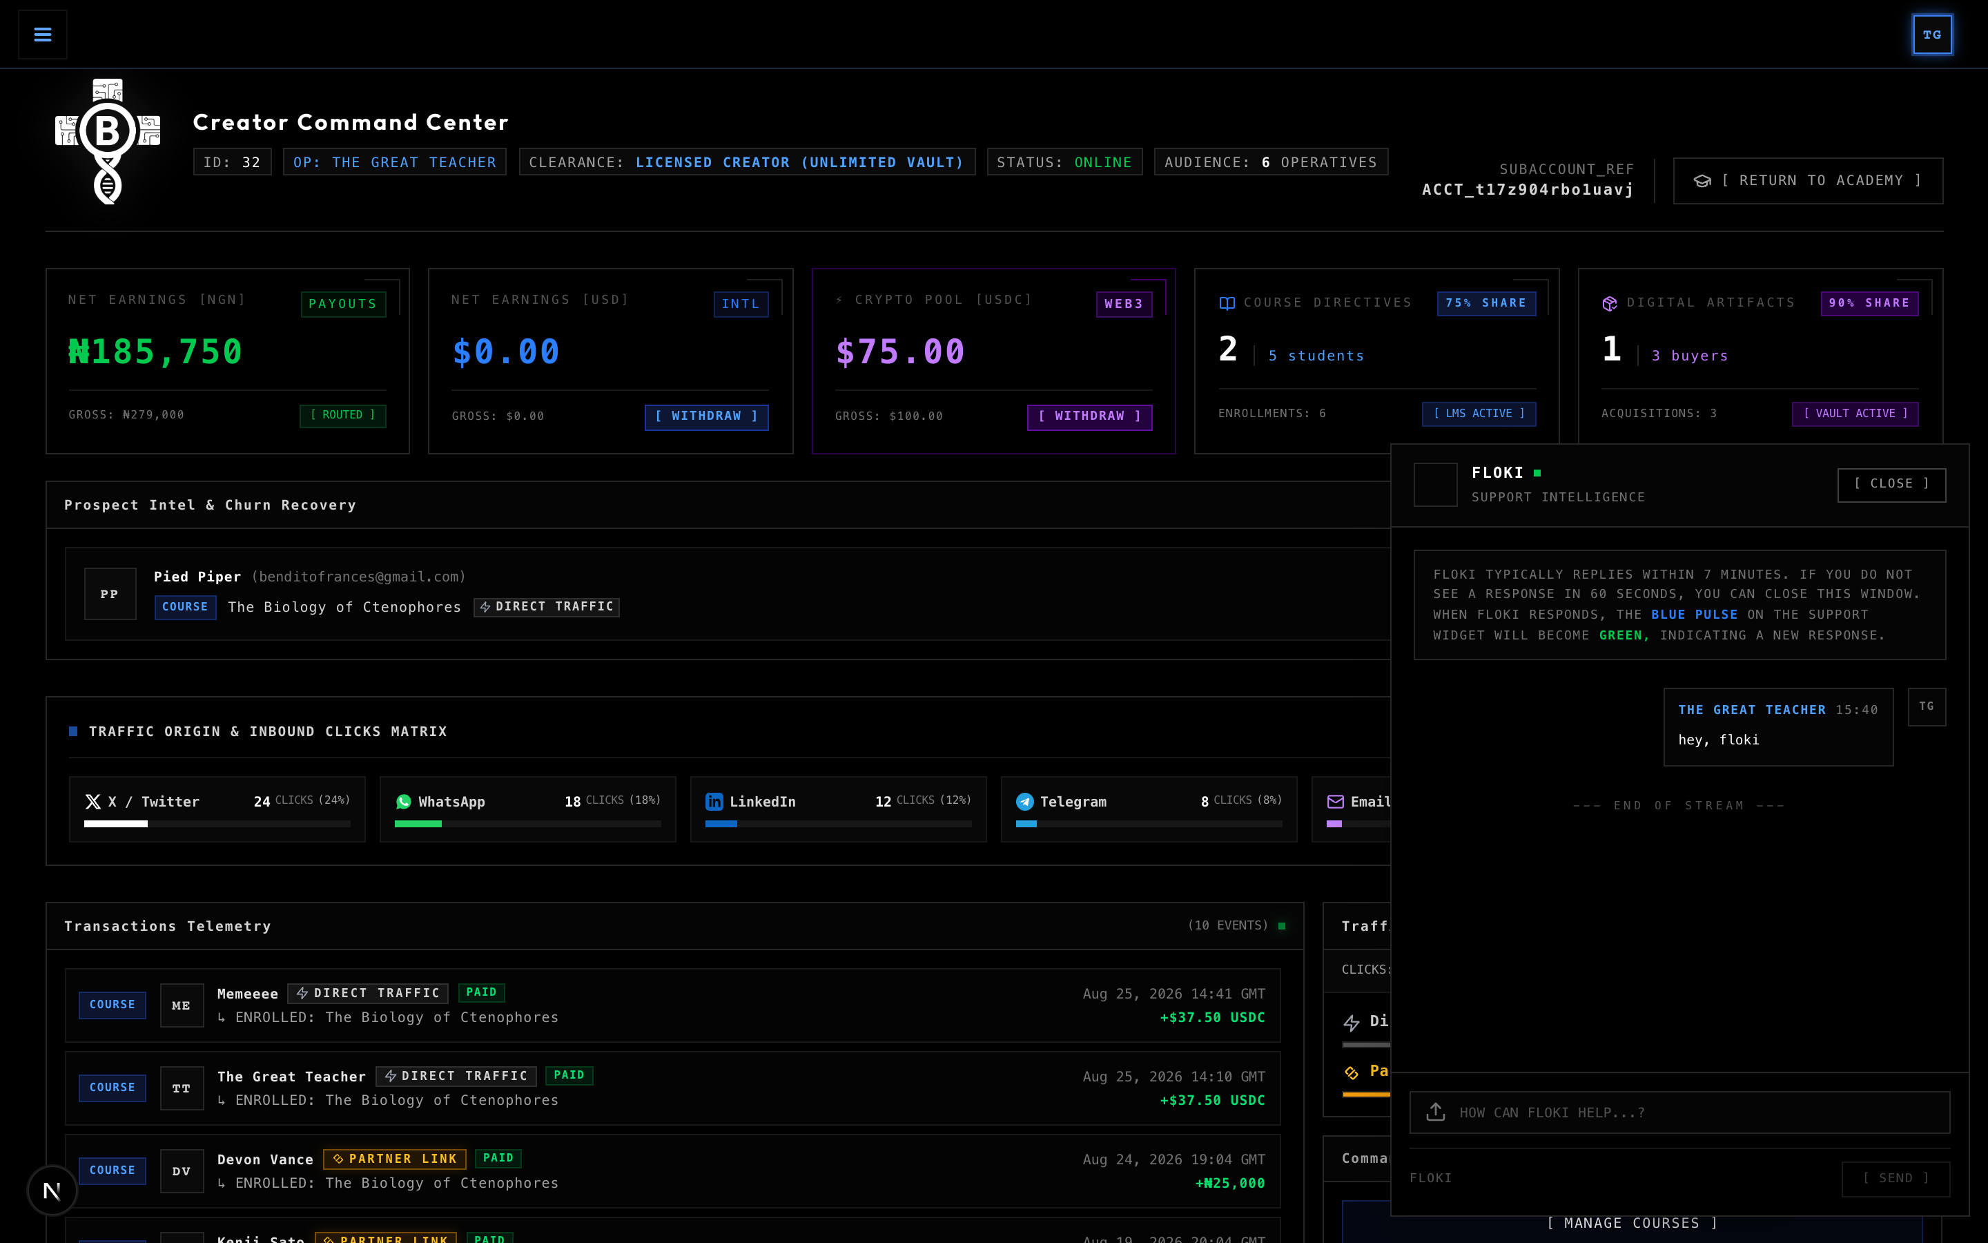
Task: Click the COURSE tag in Pied Piper row
Action: [x=185, y=608]
